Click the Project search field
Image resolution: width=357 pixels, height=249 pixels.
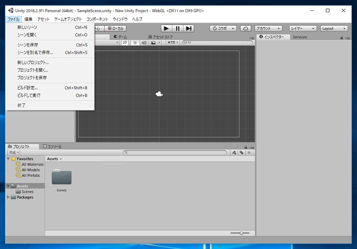[x=175, y=152]
